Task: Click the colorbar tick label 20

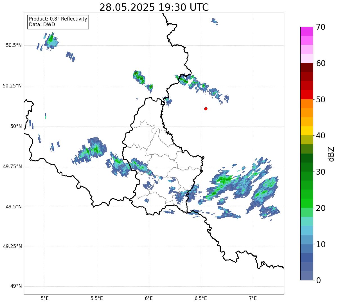Action: (x=321, y=208)
